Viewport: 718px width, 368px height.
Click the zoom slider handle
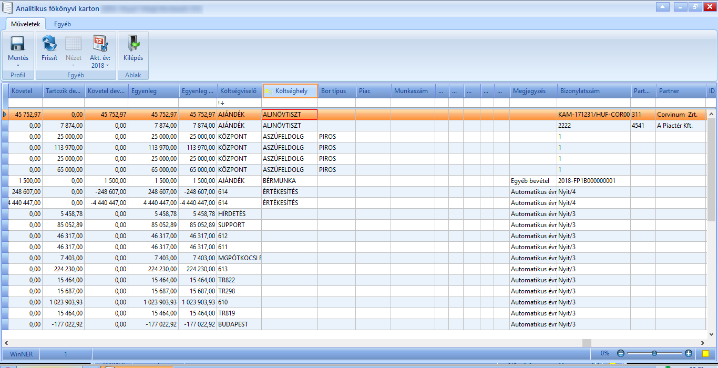pyautogui.click(x=654, y=354)
